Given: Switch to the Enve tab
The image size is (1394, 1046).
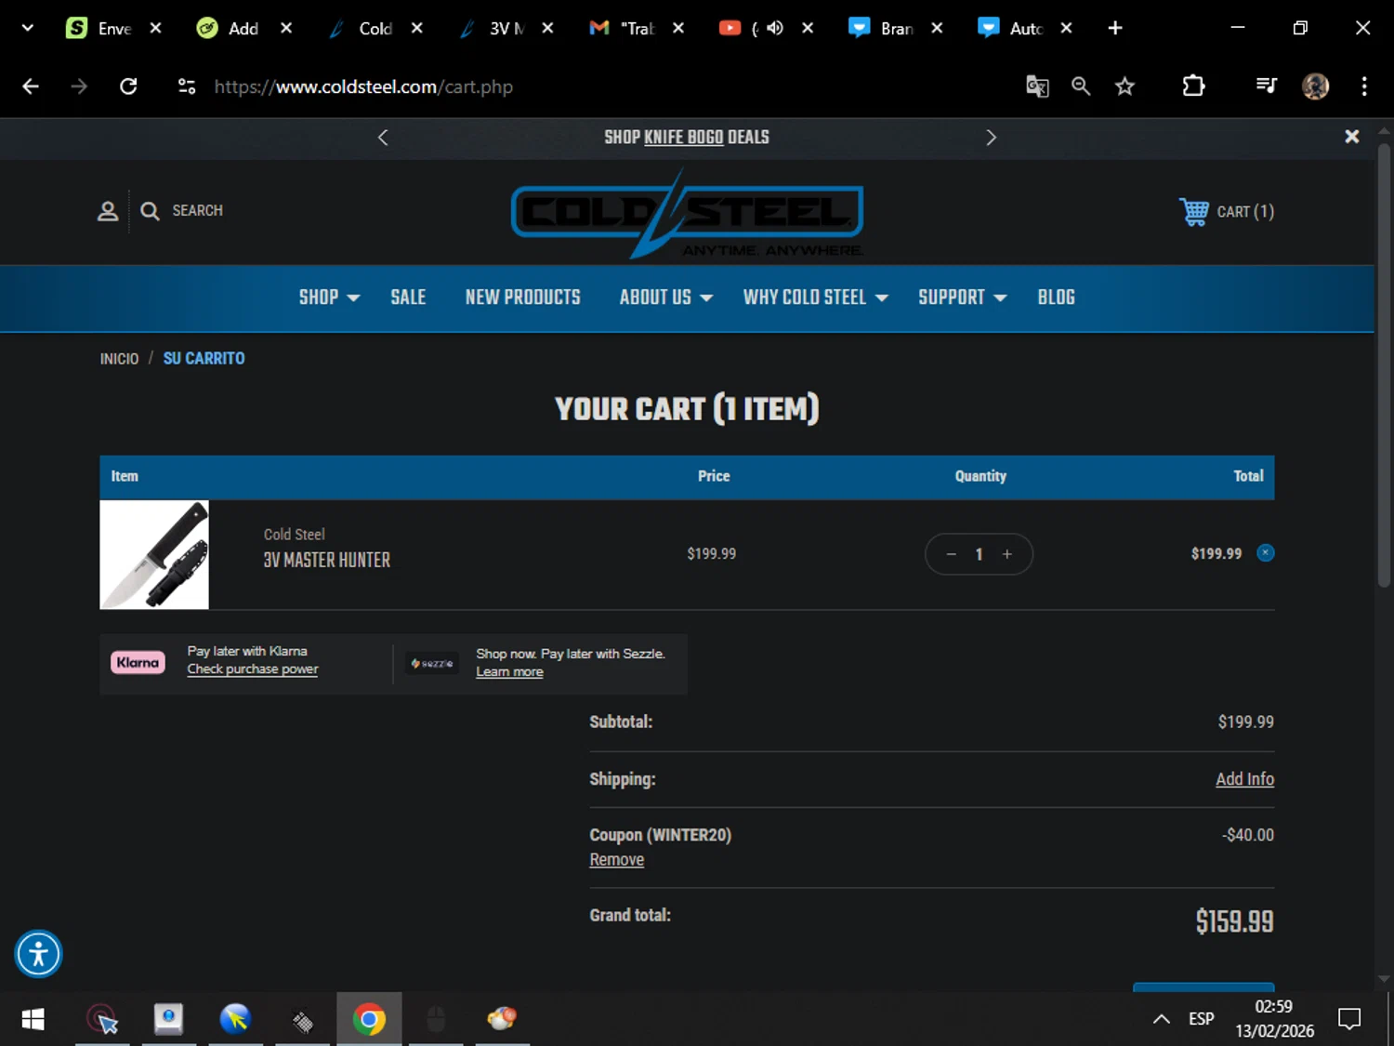Looking at the screenshot, I should pyautogui.click(x=100, y=28).
